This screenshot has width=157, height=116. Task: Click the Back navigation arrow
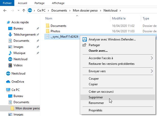pos(5,10)
